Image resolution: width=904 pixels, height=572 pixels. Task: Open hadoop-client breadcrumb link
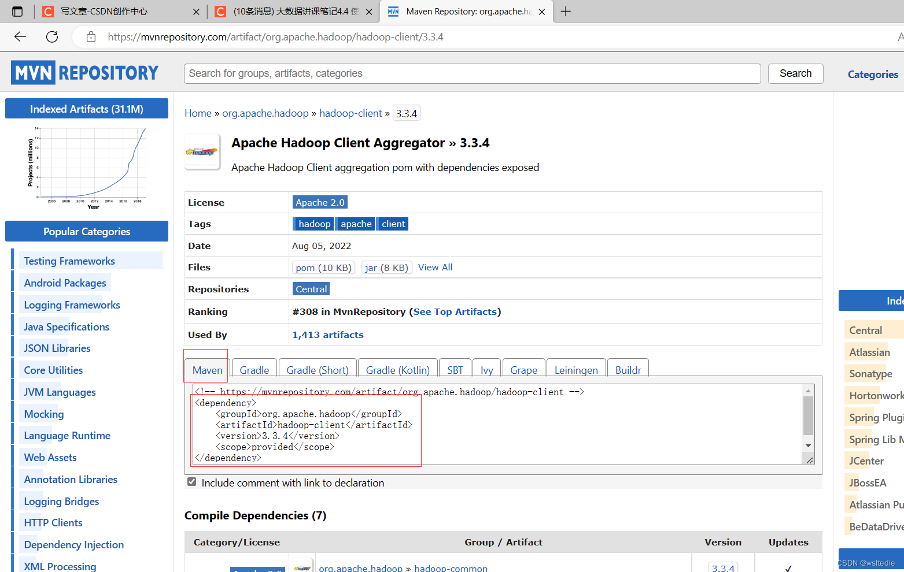click(350, 113)
